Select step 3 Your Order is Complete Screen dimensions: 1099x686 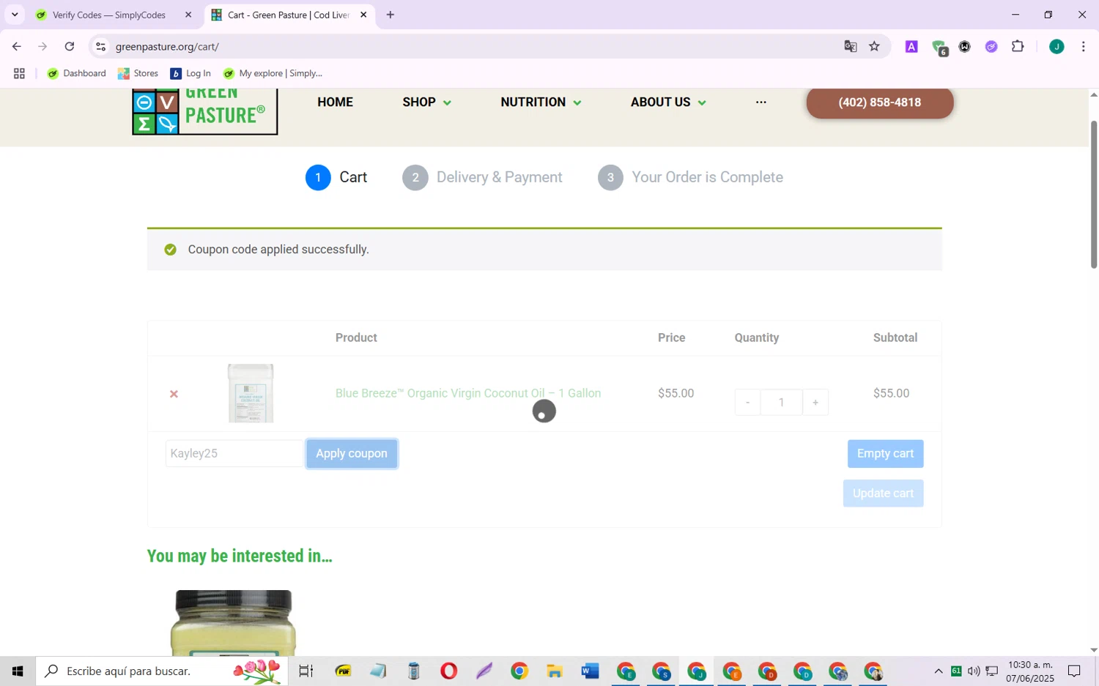click(690, 178)
